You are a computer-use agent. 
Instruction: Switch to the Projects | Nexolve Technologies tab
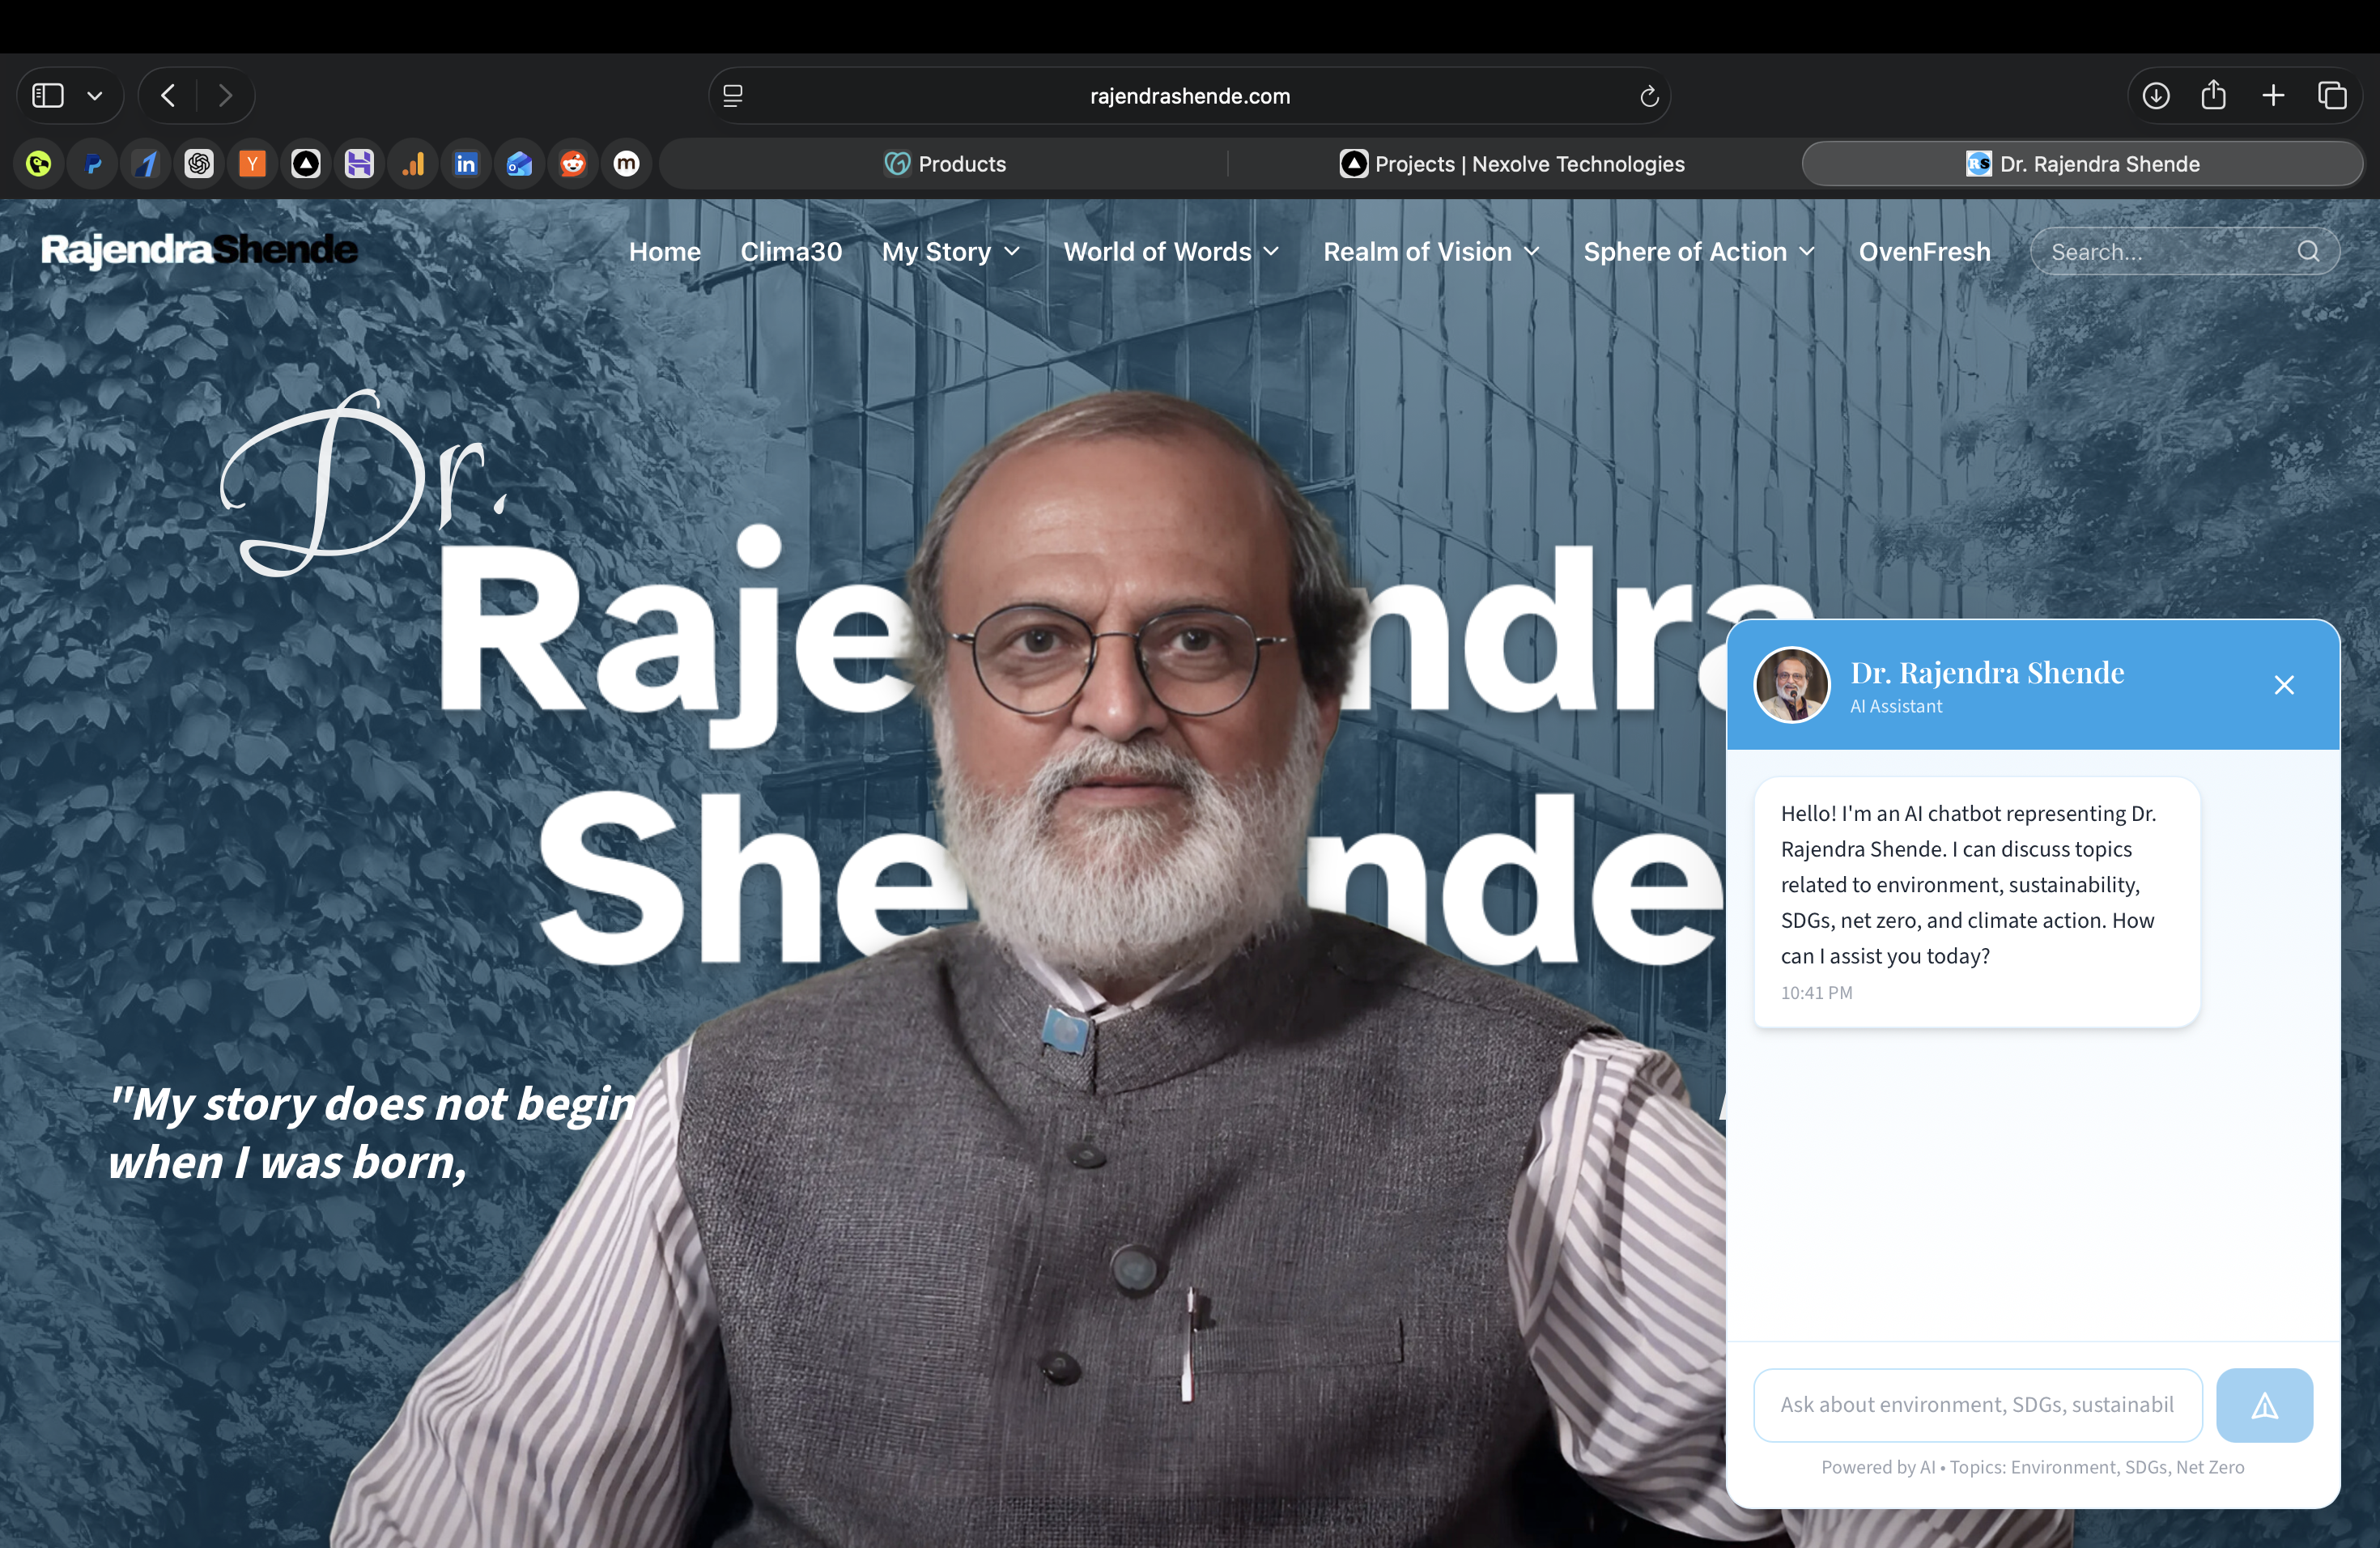(x=1513, y=163)
